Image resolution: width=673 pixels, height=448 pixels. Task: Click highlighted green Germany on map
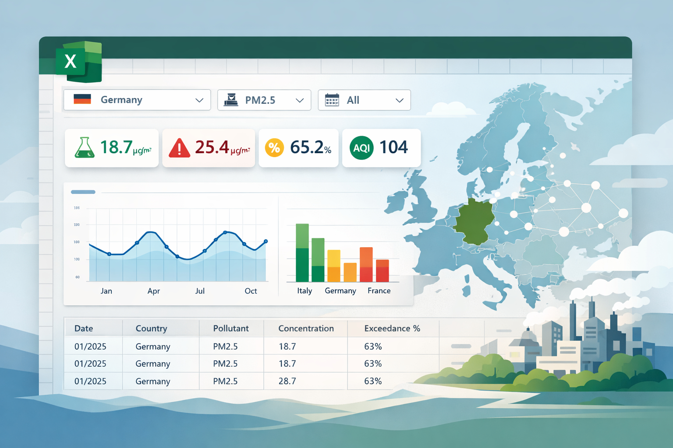475,221
